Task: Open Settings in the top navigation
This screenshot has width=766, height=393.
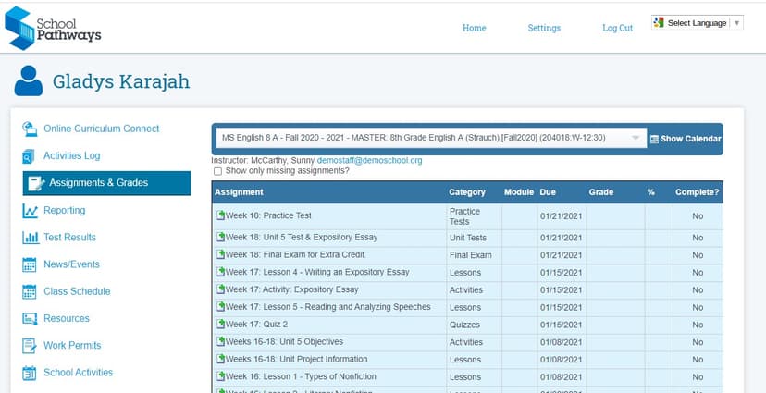Action: (544, 29)
